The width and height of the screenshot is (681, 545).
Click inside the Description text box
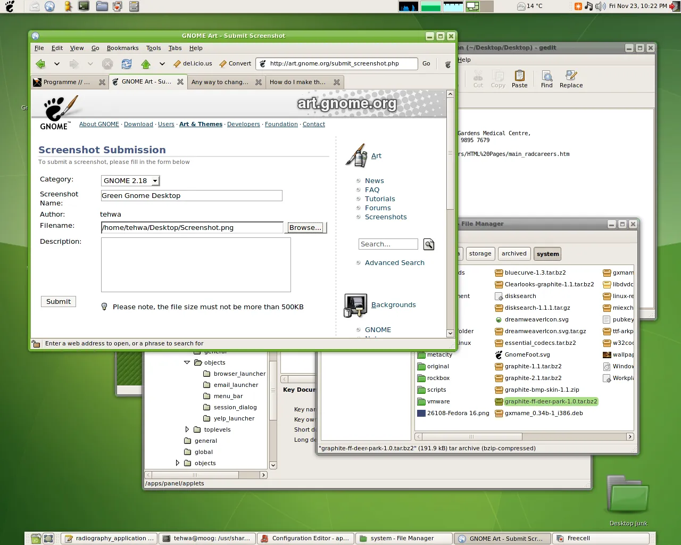click(x=196, y=265)
